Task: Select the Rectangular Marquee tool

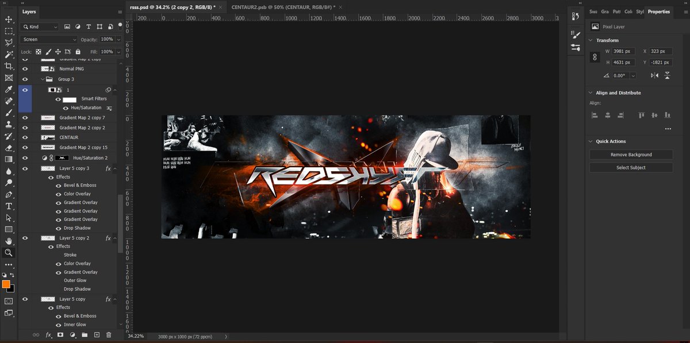Action: [9, 31]
